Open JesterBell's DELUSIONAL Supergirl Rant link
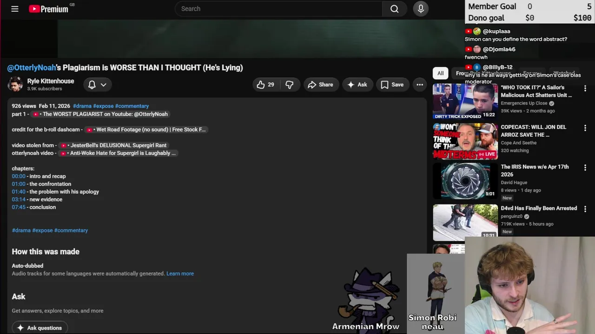This screenshot has width=595, height=334. (114, 145)
